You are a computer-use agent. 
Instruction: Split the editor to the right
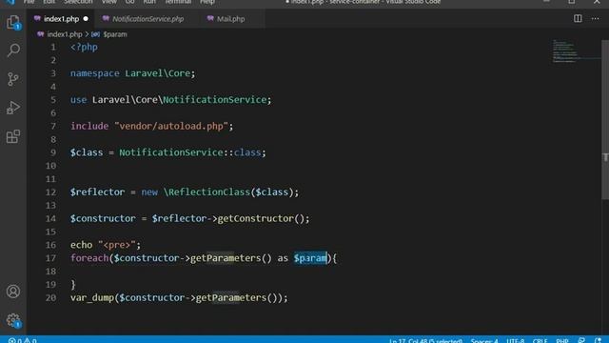[578, 18]
